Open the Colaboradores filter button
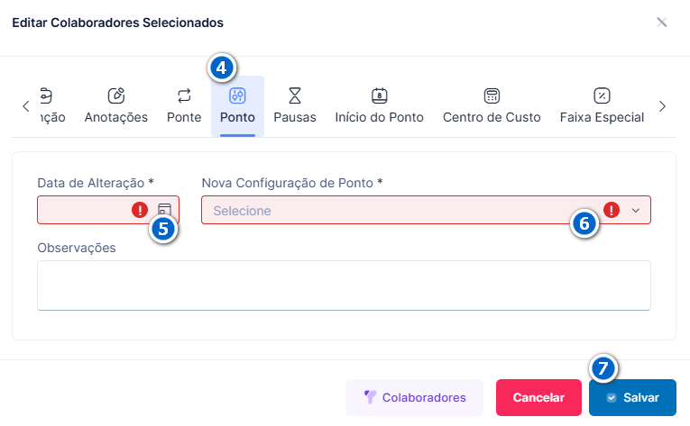Screen dimensions: 690x426 (415, 397)
